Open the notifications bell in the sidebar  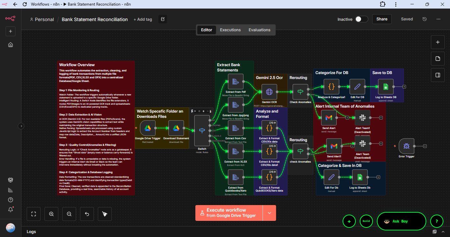(x=11, y=210)
